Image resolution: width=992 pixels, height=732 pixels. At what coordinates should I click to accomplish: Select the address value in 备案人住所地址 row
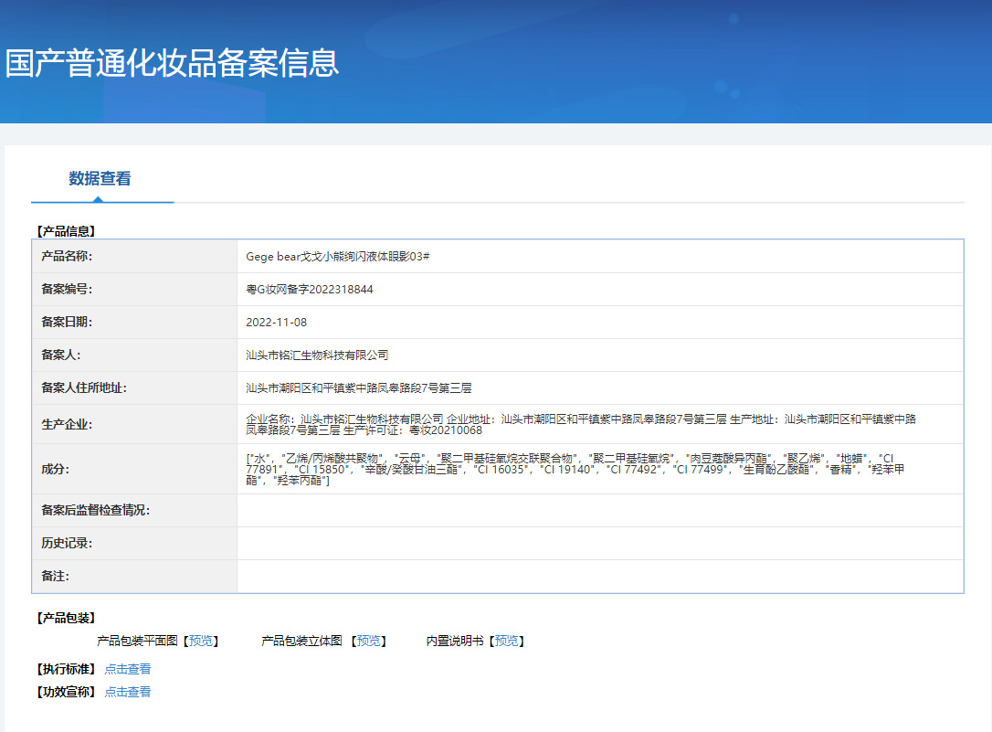tap(359, 387)
